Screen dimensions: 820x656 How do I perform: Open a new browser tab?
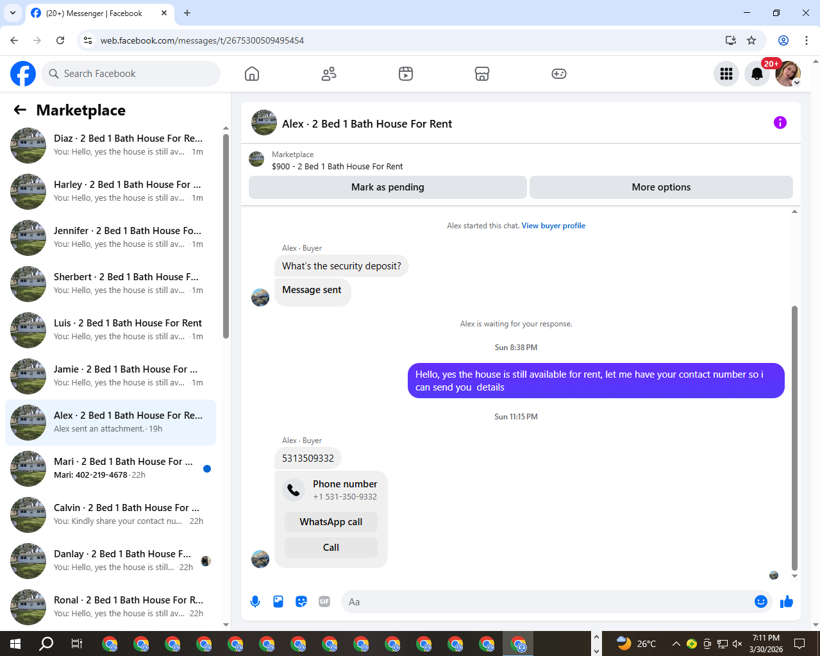tap(187, 13)
